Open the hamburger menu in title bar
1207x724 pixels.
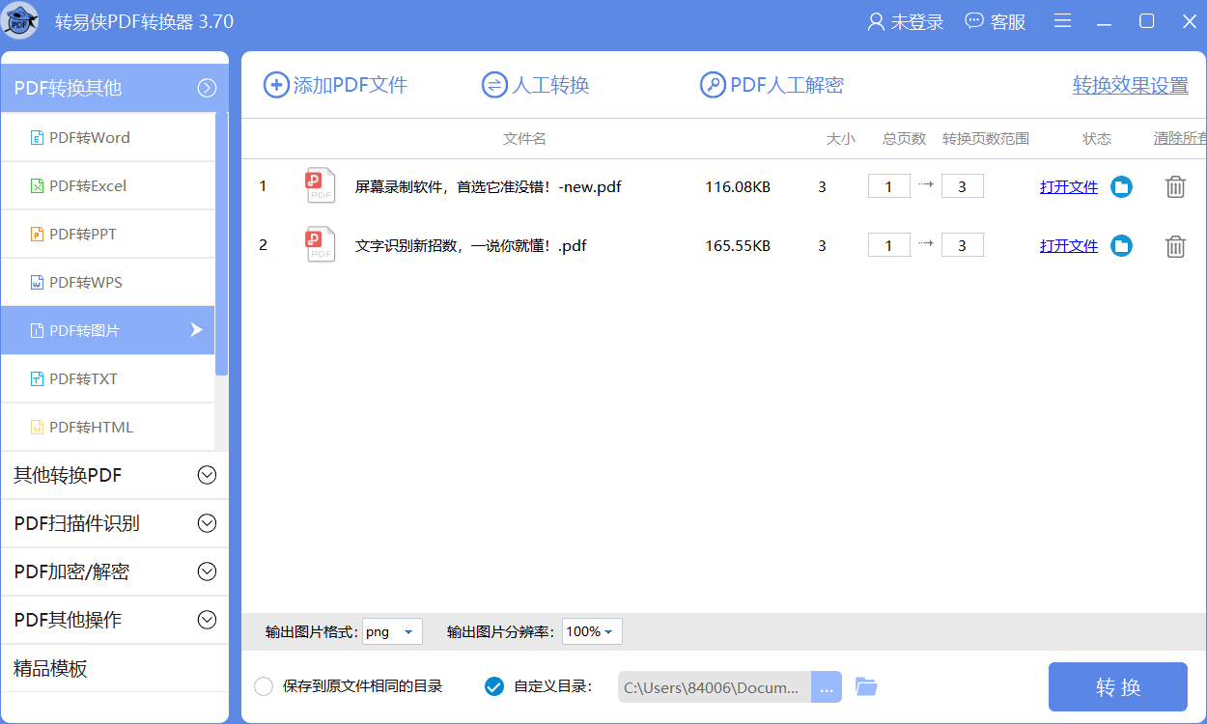click(x=1062, y=20)
